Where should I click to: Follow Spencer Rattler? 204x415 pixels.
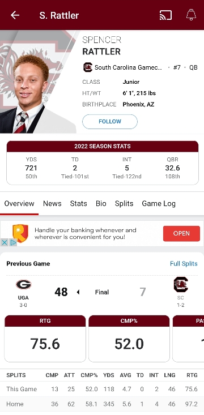(x=110, y=122)
